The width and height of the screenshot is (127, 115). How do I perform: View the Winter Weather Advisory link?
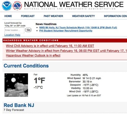(67, 51)
